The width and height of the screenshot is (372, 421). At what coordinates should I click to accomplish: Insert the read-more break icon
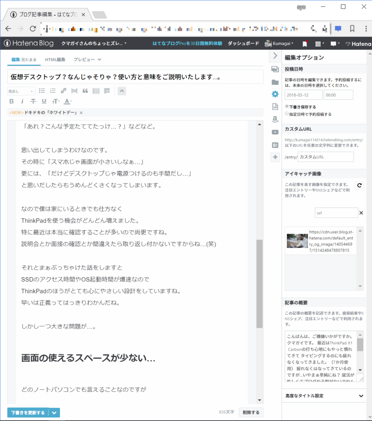click(74, 91)
